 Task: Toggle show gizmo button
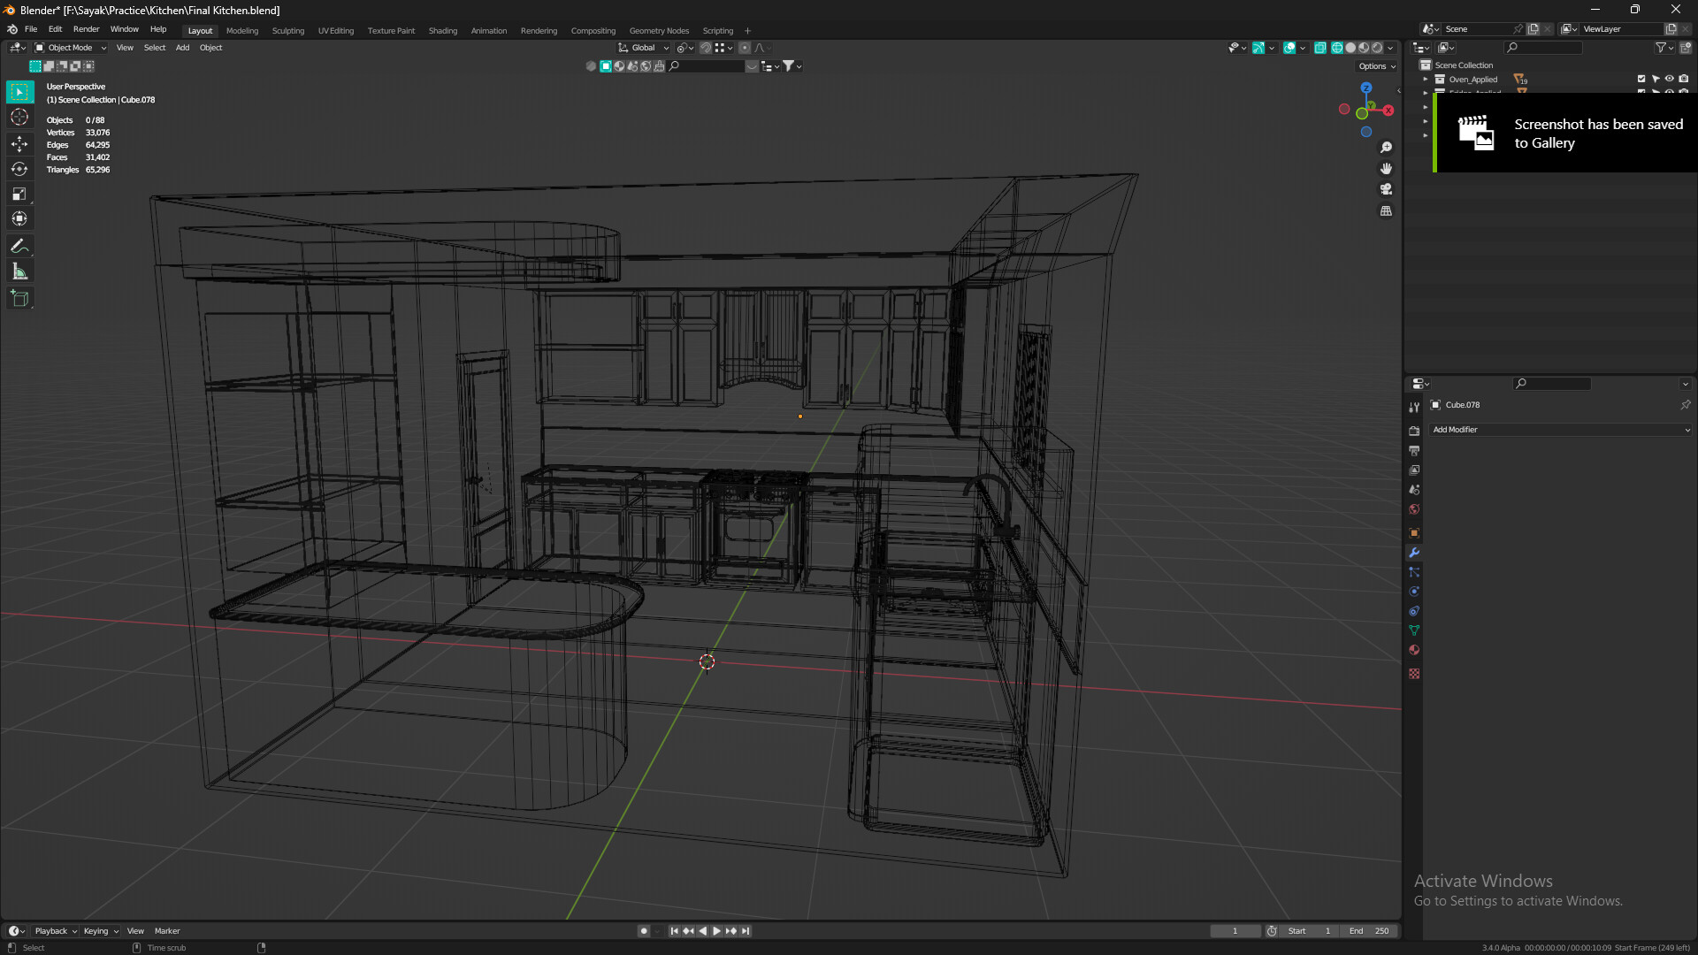[x=1258, y=48]
